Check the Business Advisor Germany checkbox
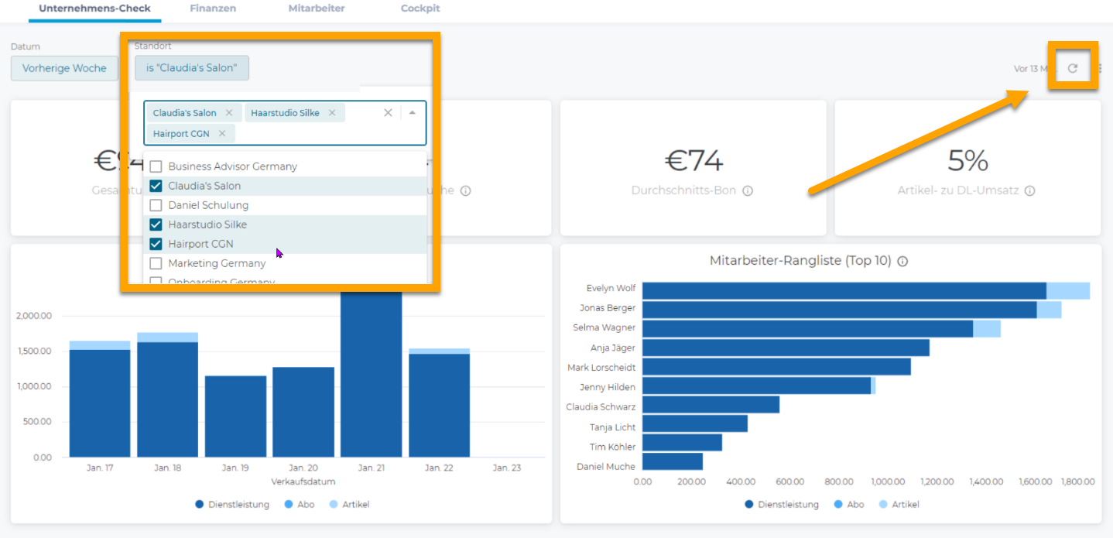Image resolution: width=1113 pixels, height=538 pixels. coord(156,166)
